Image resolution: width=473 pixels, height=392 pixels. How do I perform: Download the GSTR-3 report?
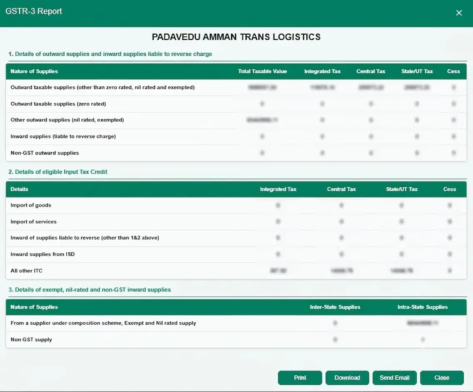click(x=347, y=377)
